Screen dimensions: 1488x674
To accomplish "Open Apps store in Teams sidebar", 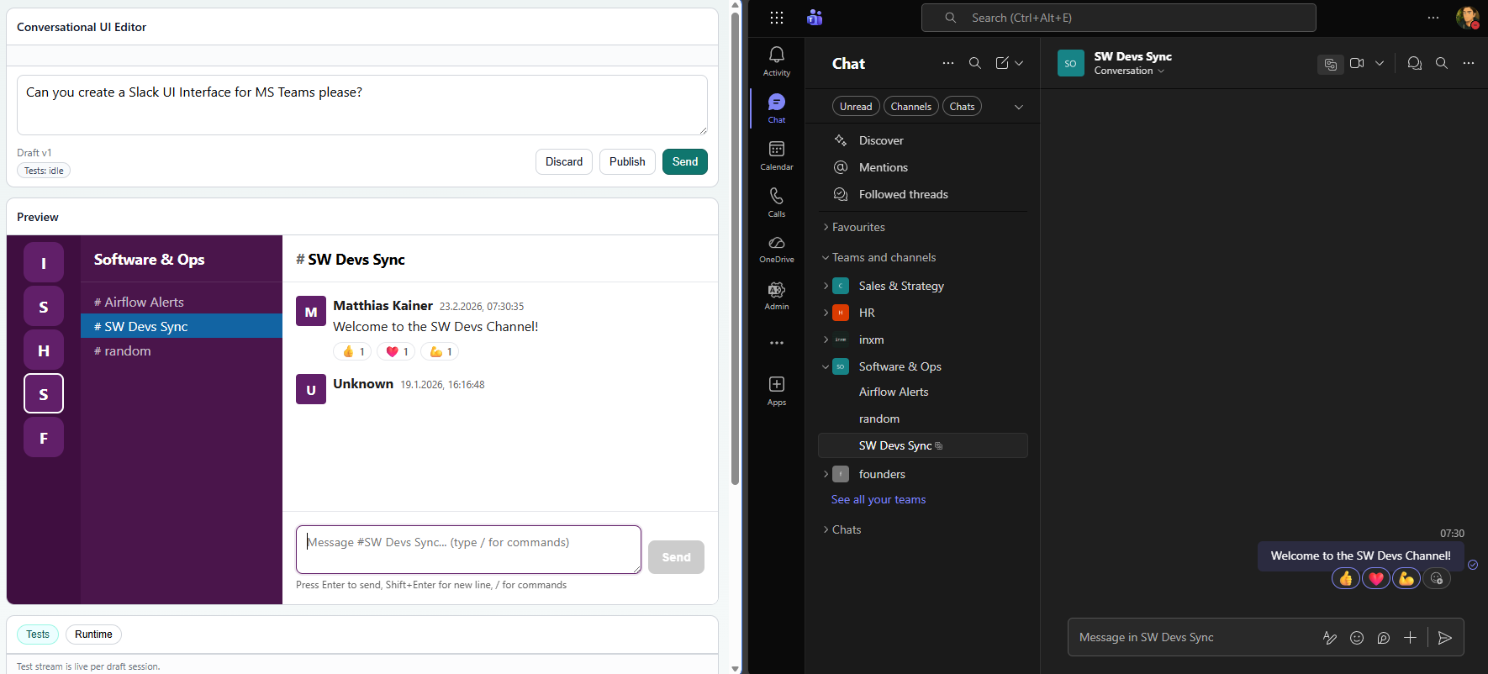I will (776, 391).
